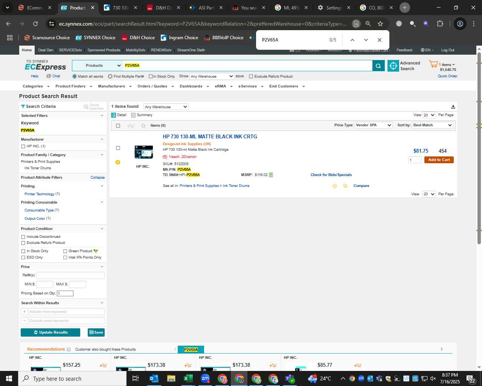
Task: Check Intel IPA Points Only filter
Action: (65, 258)
